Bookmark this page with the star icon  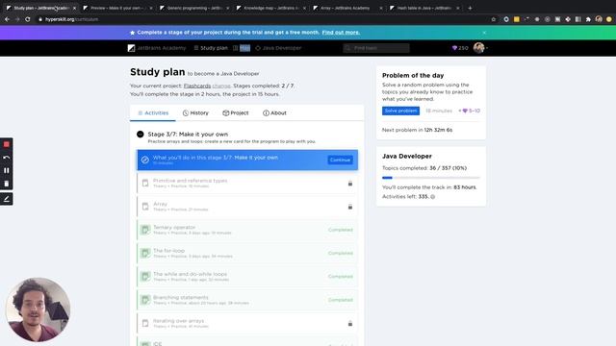click(x=494, y=19)
